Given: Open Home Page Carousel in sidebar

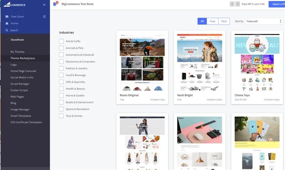Looking at the screenshot, I should pos(23,71).
